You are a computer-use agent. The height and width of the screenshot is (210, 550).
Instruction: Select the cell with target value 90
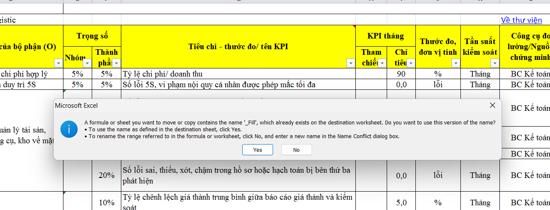(x=401, y=74)
